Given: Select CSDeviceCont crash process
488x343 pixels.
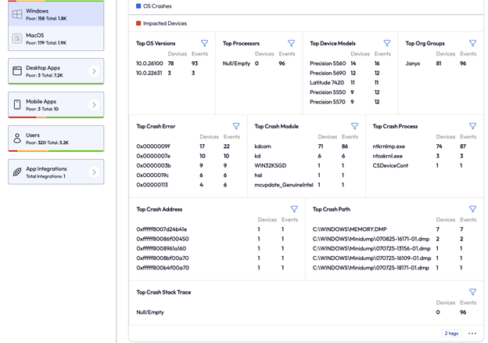Looking at the screenshot, I should tap(390, 165).
